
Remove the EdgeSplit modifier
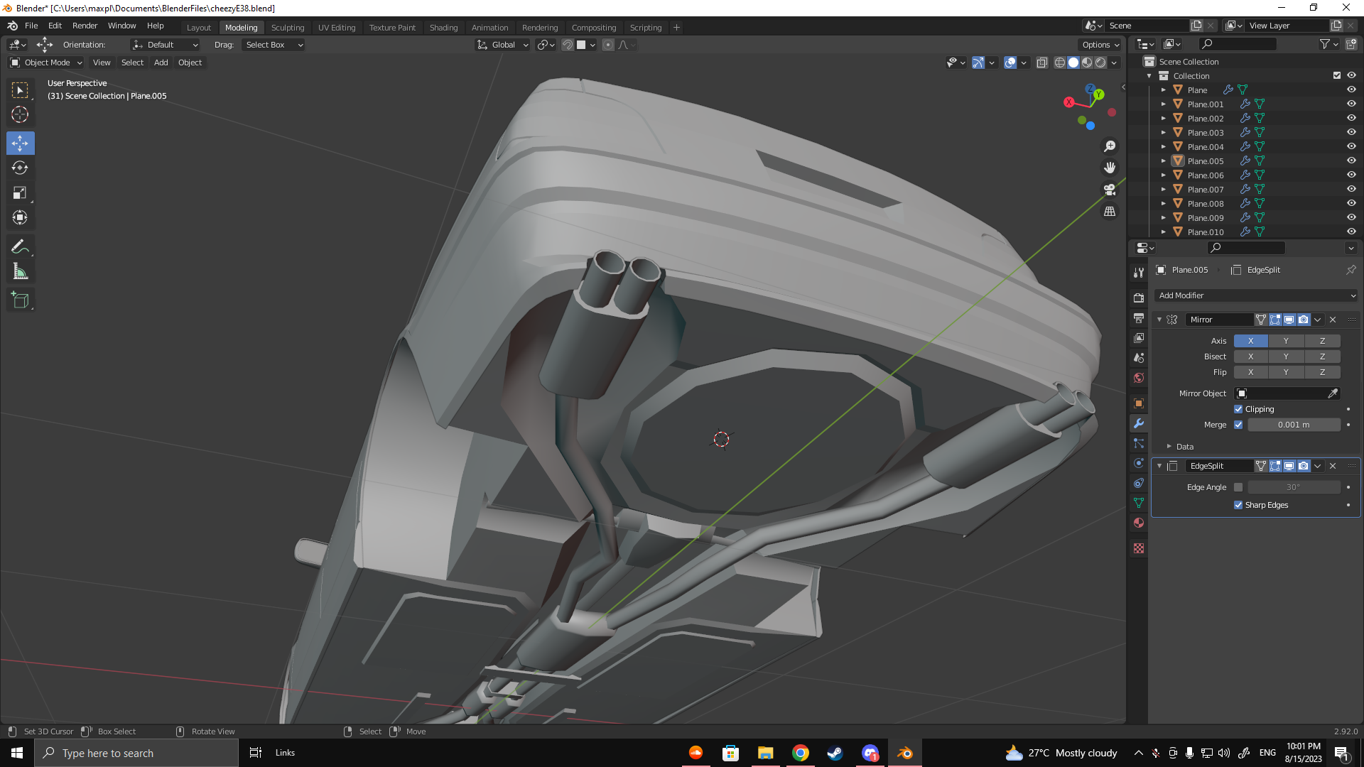click(1333, 466)
